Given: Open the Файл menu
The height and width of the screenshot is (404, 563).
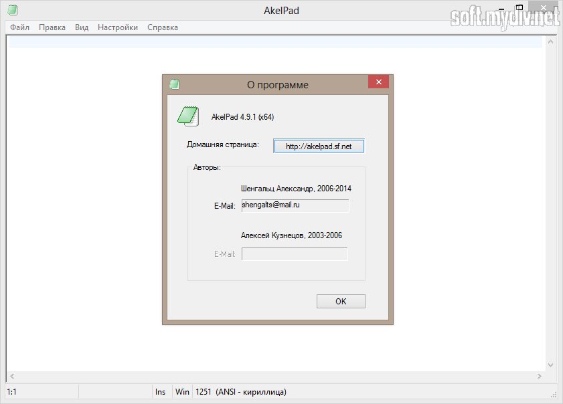Looking at the screenshot, I should pyautogui.click(x=19, y=27).
